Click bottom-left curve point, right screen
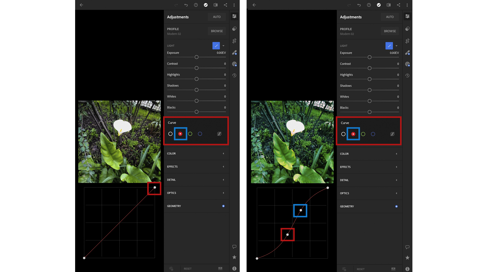Viewport: 484px width, 272px height. pyautogui.click(x=257, y=258)
